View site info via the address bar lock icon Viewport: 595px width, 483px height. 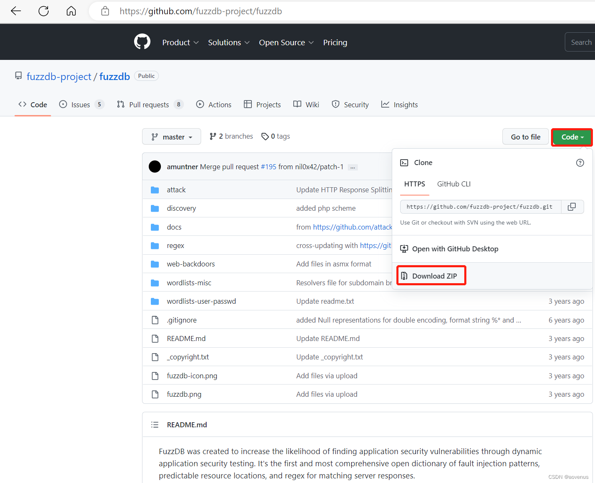(x=105, y=11)
